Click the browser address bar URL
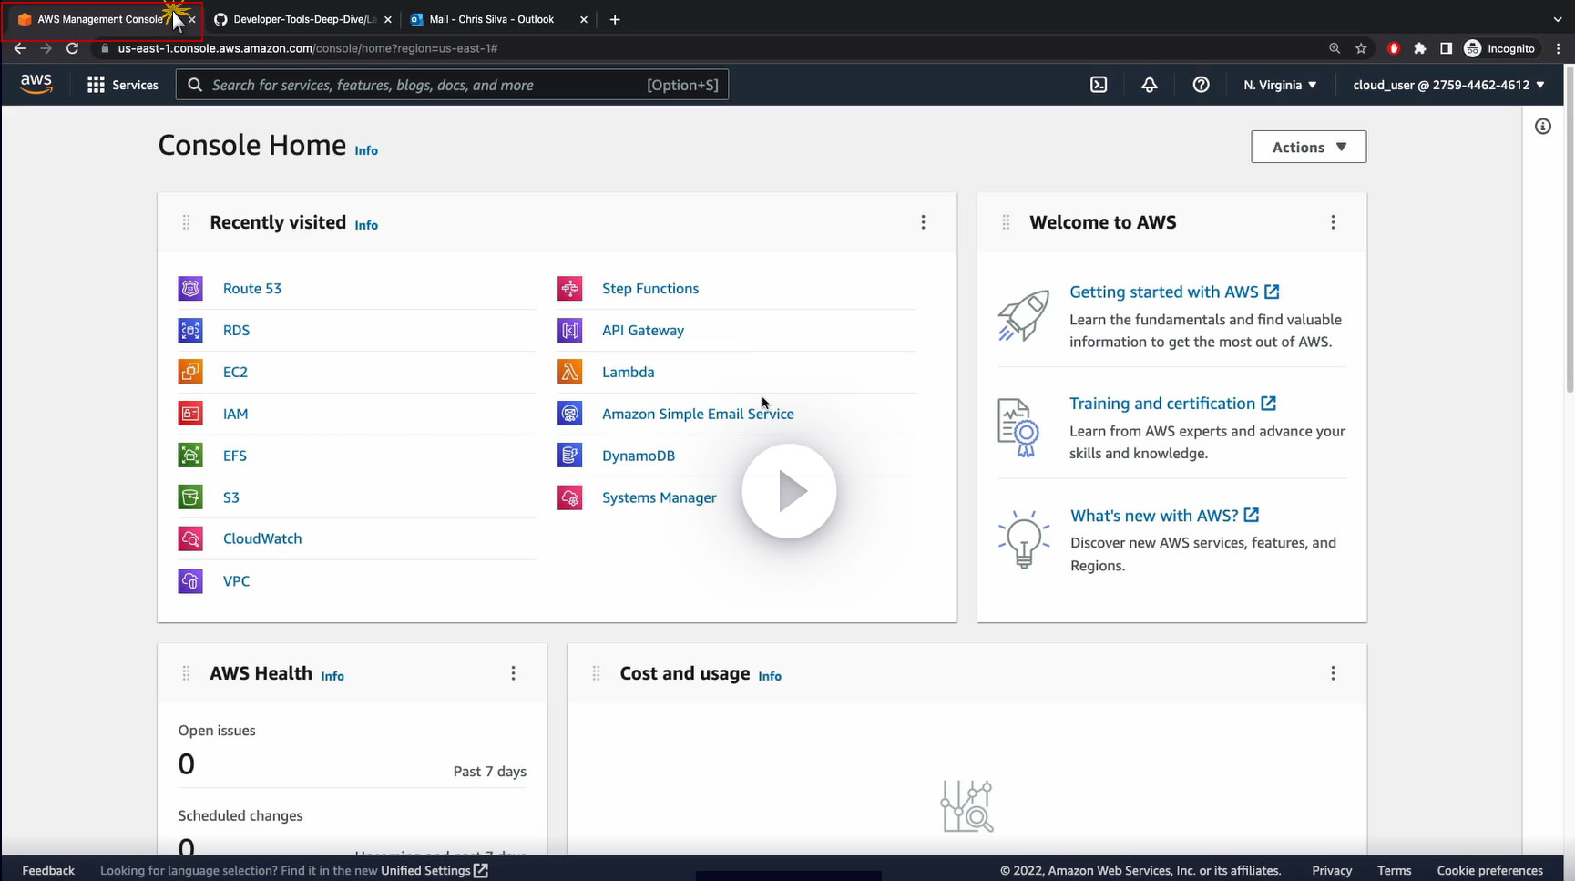The image size is (1575, 881). pos(308,48)
